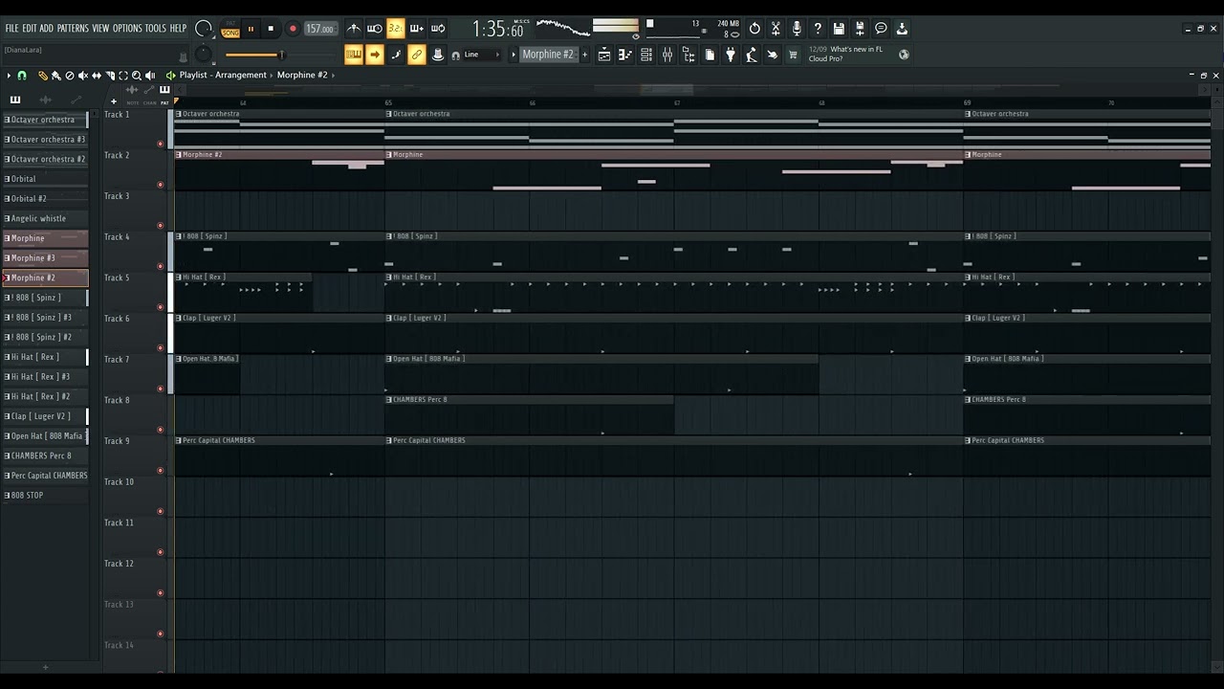Open the help question mark icon

tap(818, 29)
